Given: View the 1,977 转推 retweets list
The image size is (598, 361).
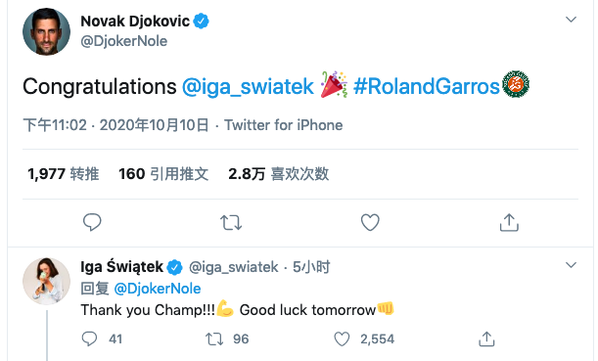Looking at the screenshot, I should tap(64, 174).
